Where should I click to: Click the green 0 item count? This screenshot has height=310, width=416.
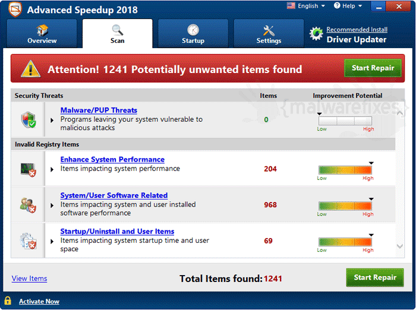coord(266,120)
